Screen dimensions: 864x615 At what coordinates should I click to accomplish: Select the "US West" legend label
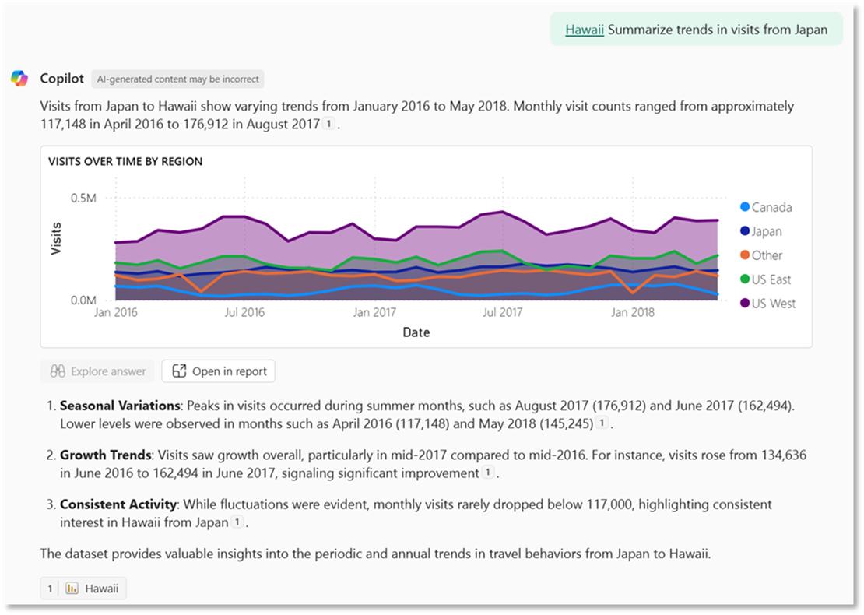773,304
